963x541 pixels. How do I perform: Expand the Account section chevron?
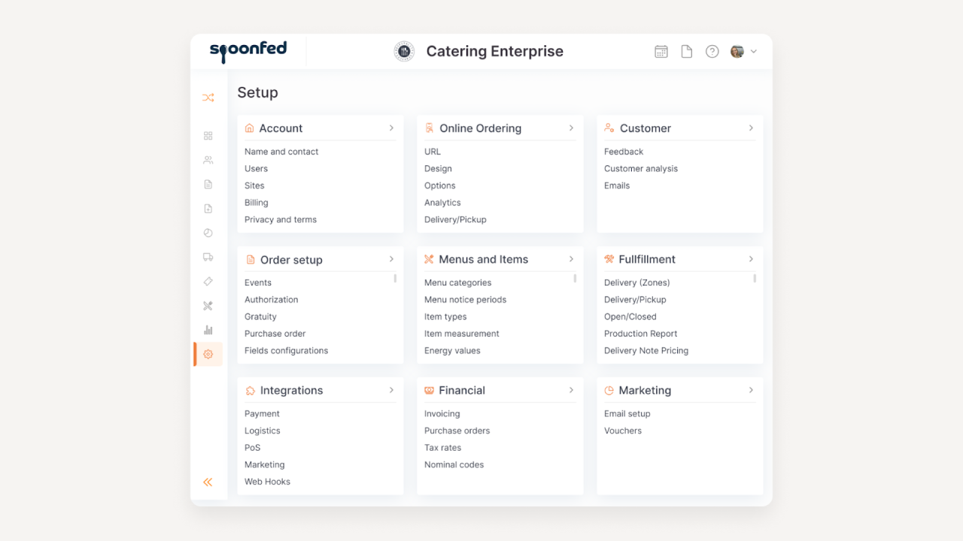[x=391, y=128]
